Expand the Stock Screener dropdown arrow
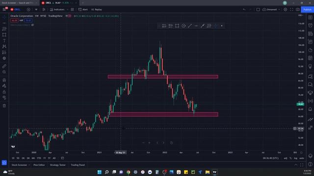This screenshot has height=176, width=314. pos(29,165)
